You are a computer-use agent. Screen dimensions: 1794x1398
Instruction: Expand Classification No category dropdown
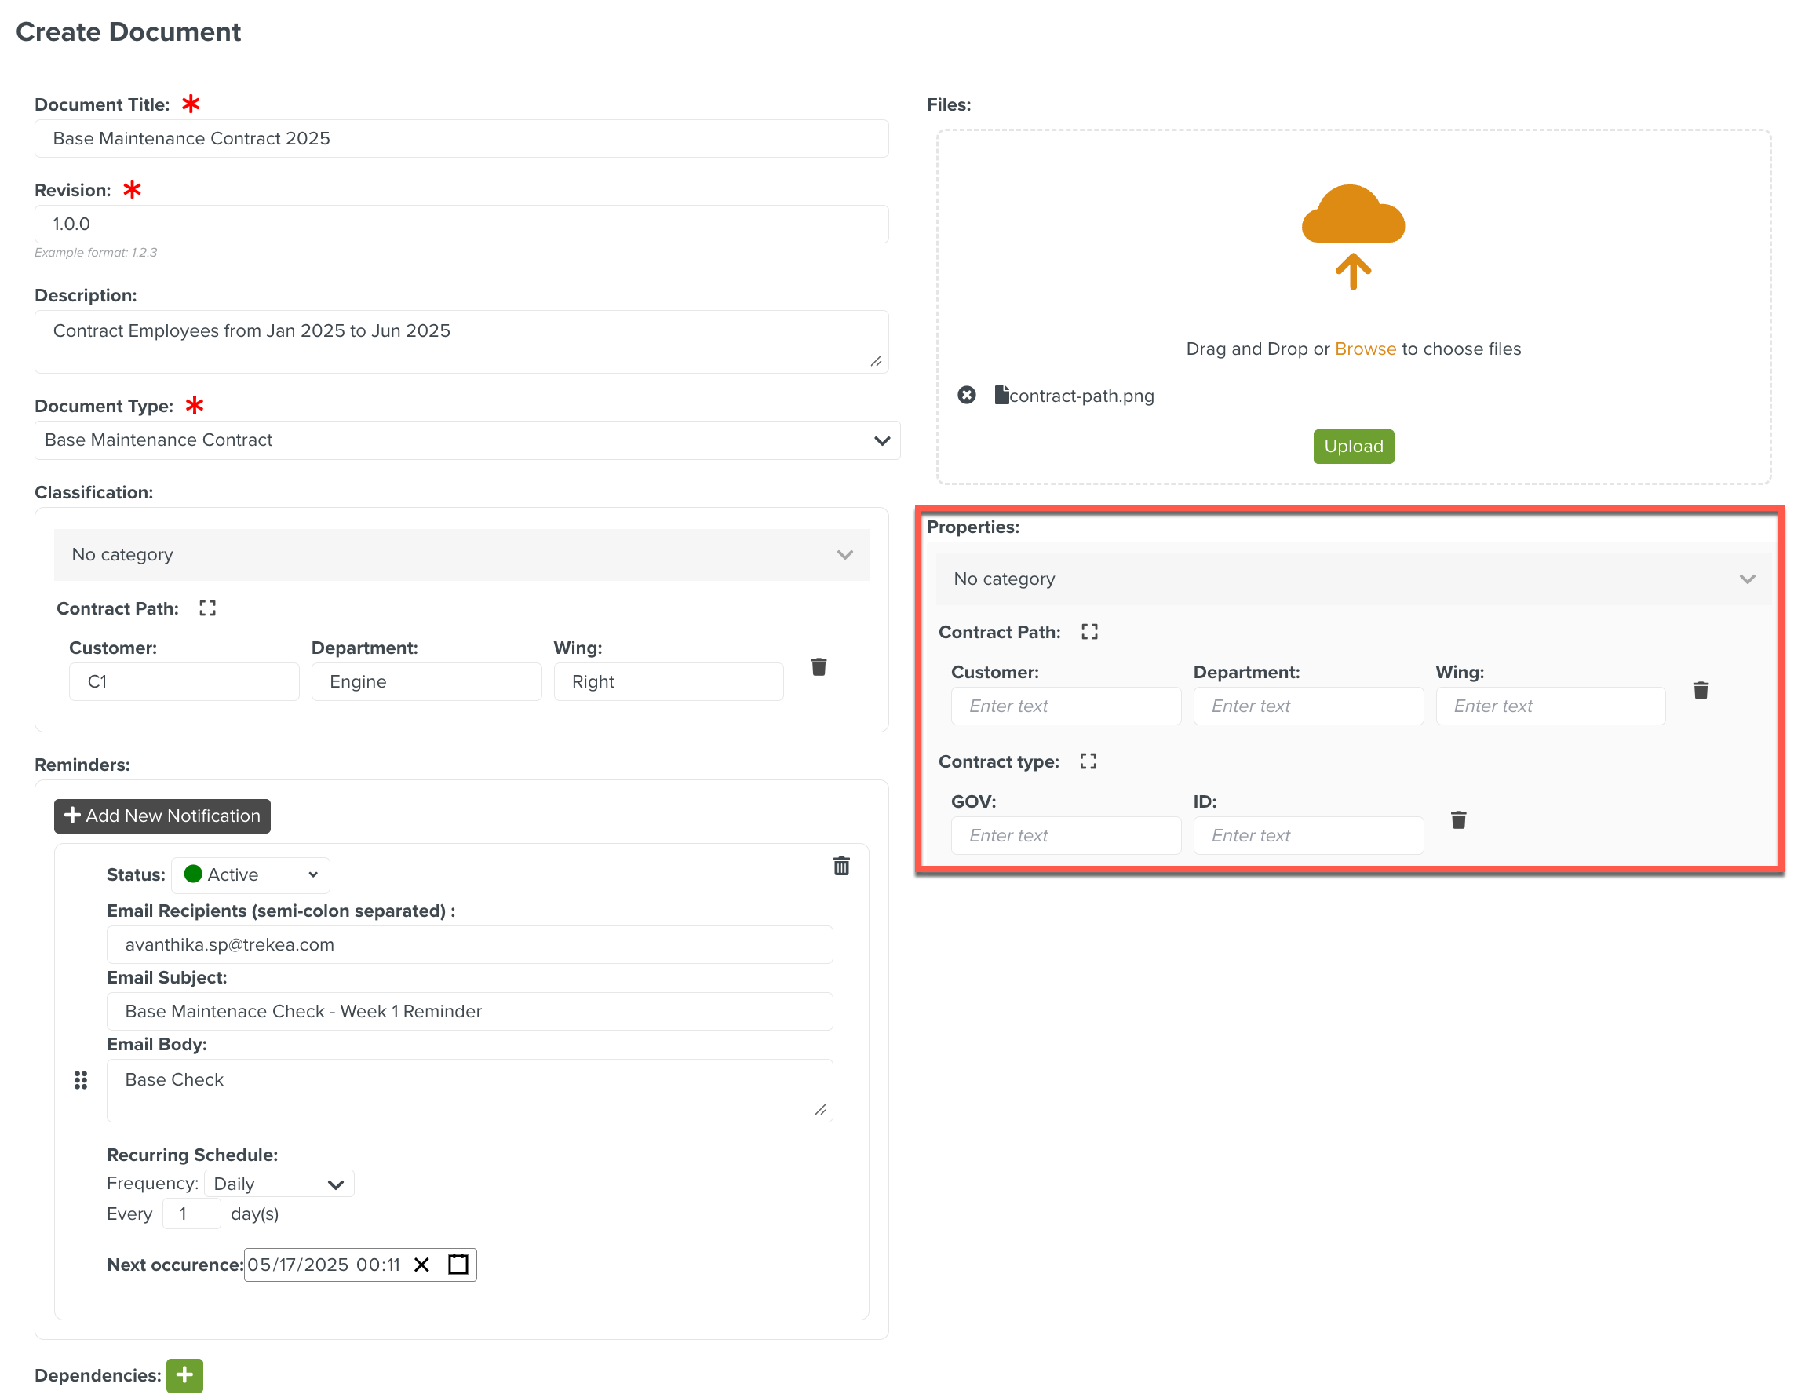[461, 554]
